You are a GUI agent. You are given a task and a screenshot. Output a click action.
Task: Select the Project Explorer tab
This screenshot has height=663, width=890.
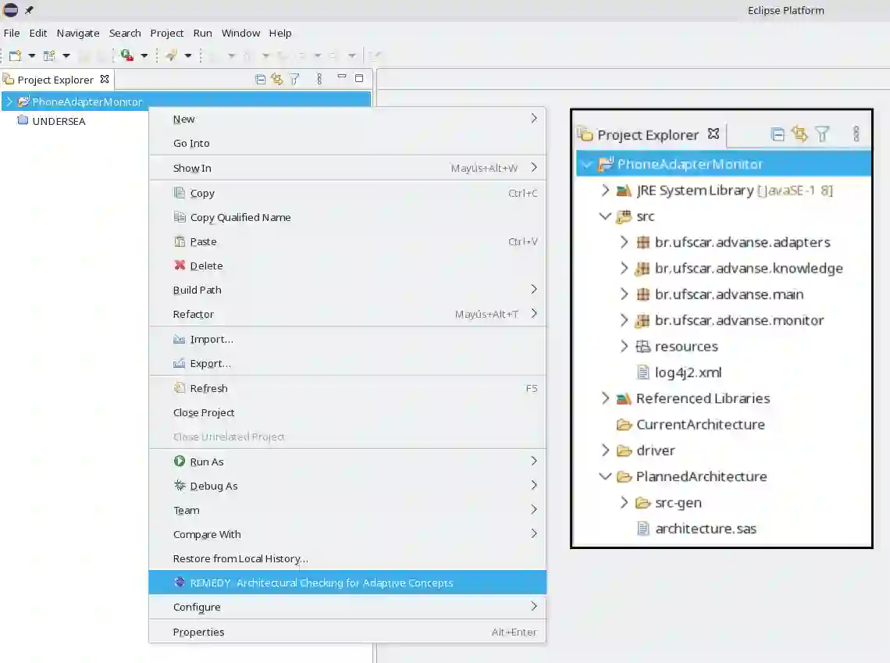pyautogui.click(x=55, y=80)
